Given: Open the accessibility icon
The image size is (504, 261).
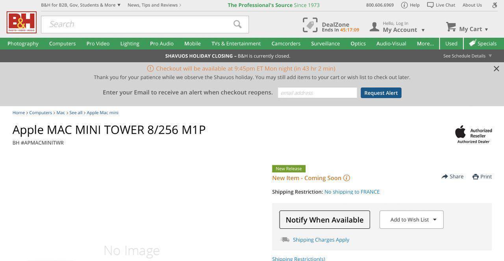Looking at the screenshot, I should (x=495, y=5).
